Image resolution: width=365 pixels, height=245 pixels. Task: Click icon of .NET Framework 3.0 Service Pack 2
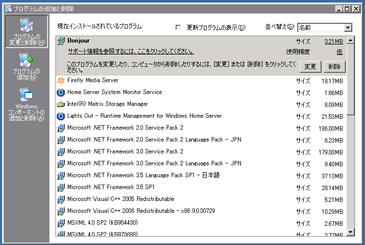(61, 152)
